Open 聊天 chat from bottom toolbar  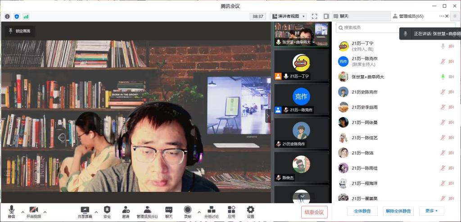pos(169,212)
